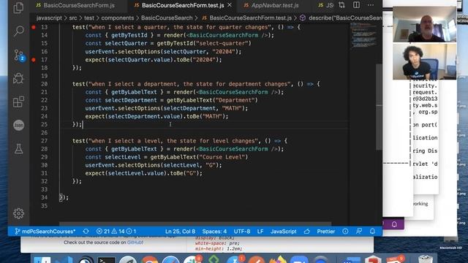Click the editor vertical scrollbar

(x=379, y=107)
